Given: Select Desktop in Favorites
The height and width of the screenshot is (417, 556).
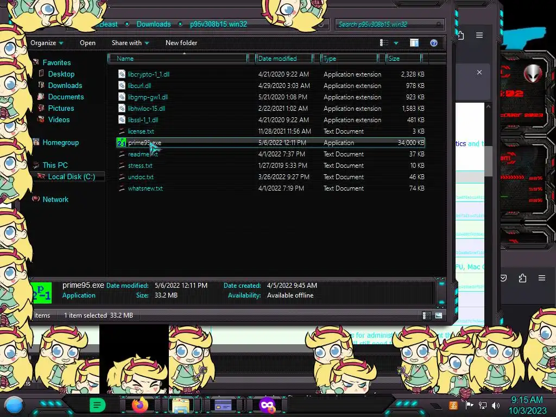Looking at the screenshot, I should pos(61,74).
